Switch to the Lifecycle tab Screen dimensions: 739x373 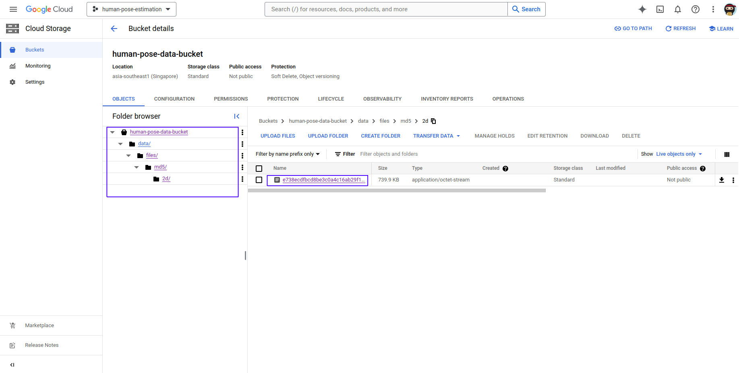coord(331,99)
